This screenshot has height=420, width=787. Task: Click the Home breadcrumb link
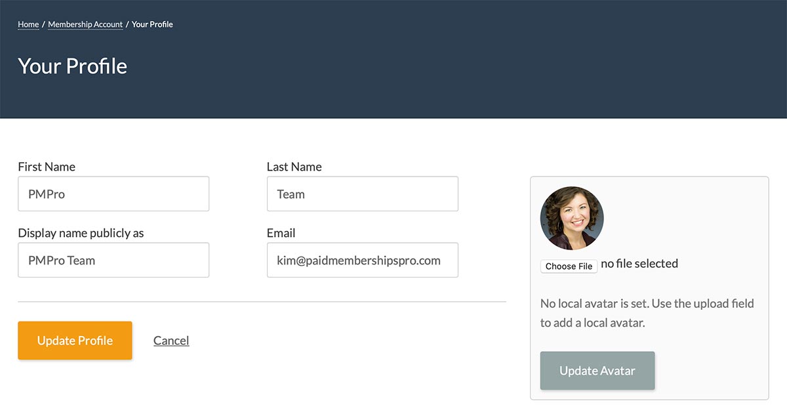(x=28, y=24)
